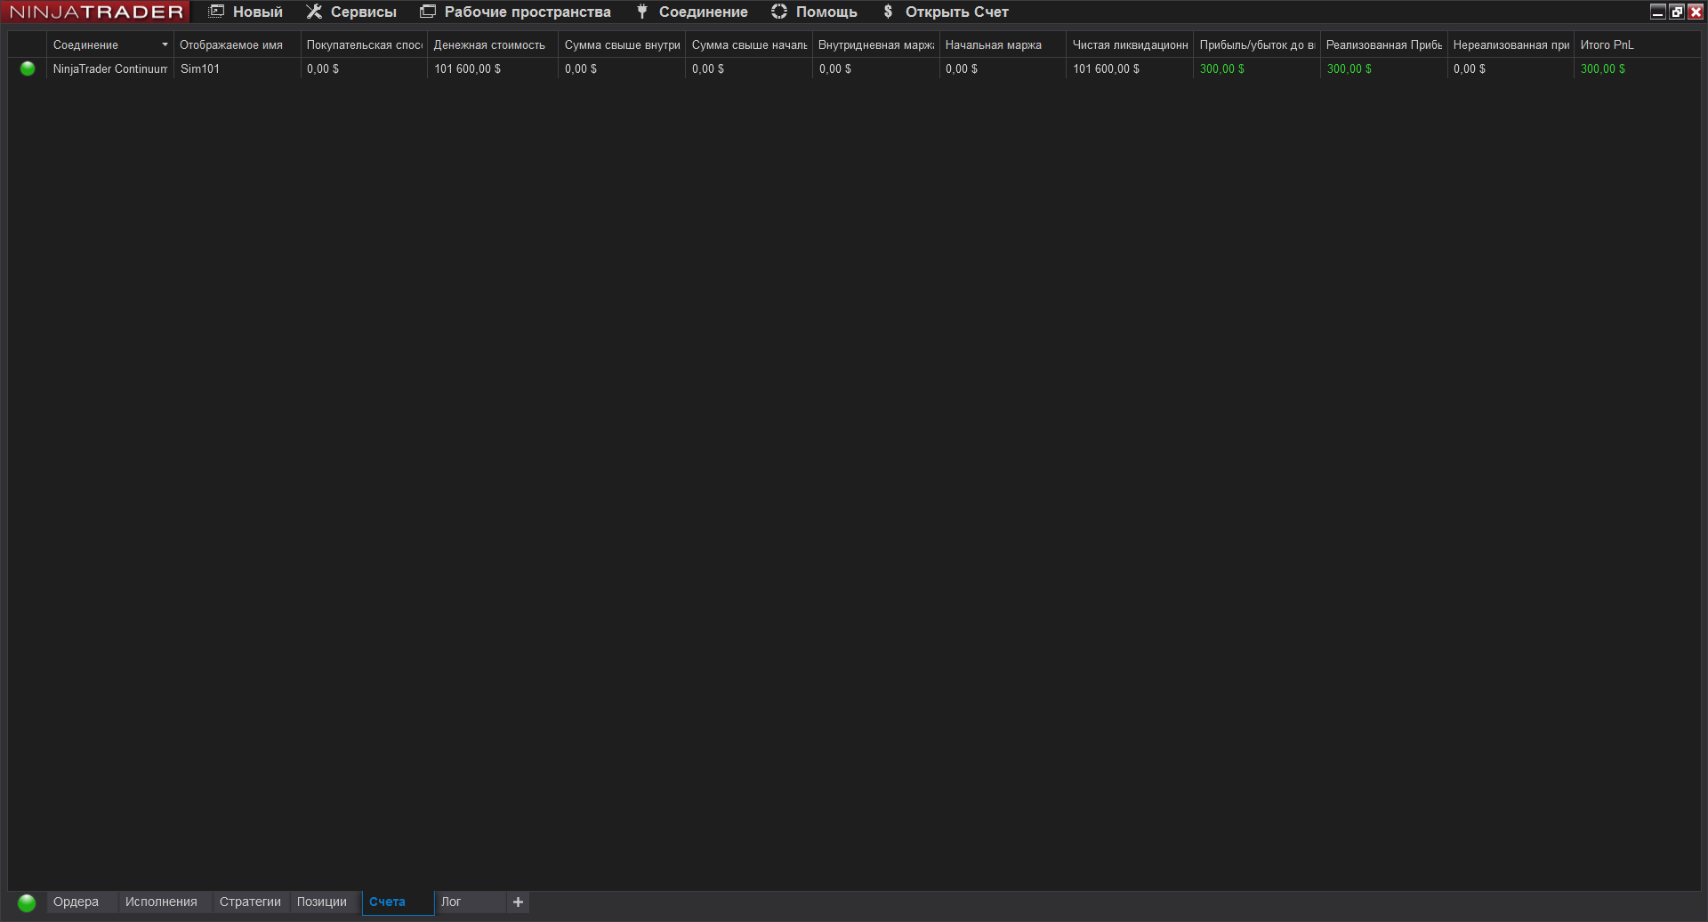Click the Нереализованная при column header

tap(1511, 44)
